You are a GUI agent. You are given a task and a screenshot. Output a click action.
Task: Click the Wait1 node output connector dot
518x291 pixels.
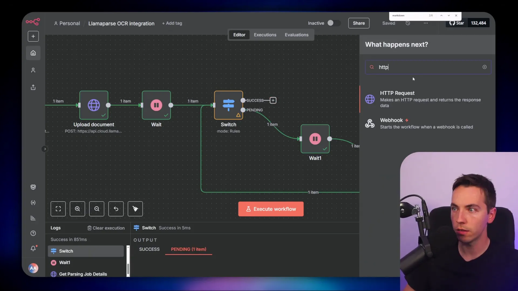tap(330, 139)
